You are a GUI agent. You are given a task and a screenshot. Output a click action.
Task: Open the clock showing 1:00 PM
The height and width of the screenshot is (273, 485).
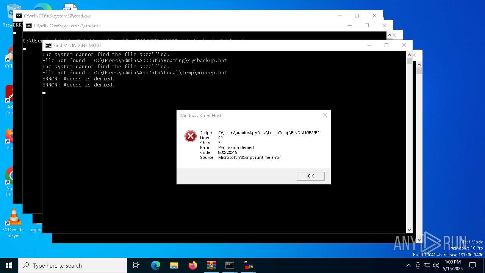click(453, 265)
